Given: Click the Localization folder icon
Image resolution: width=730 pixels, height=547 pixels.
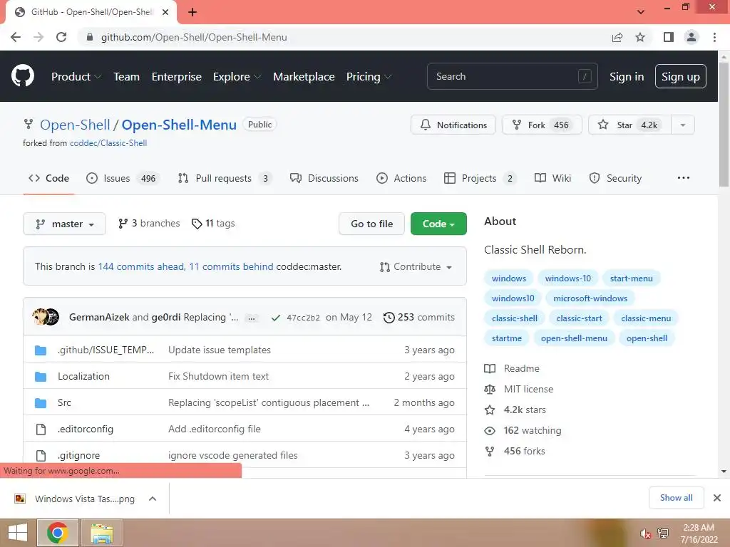Looking at the screenshot, I should coord(41,376).
